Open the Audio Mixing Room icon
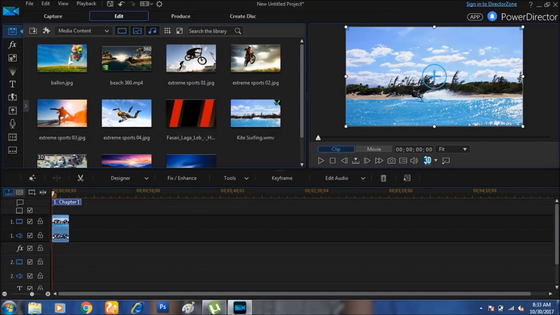 (12, 111)
